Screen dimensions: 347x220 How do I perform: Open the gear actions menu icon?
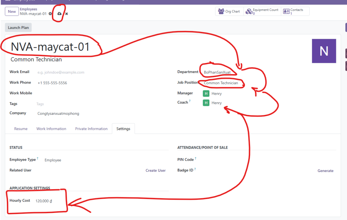click(x=50, y=14)
